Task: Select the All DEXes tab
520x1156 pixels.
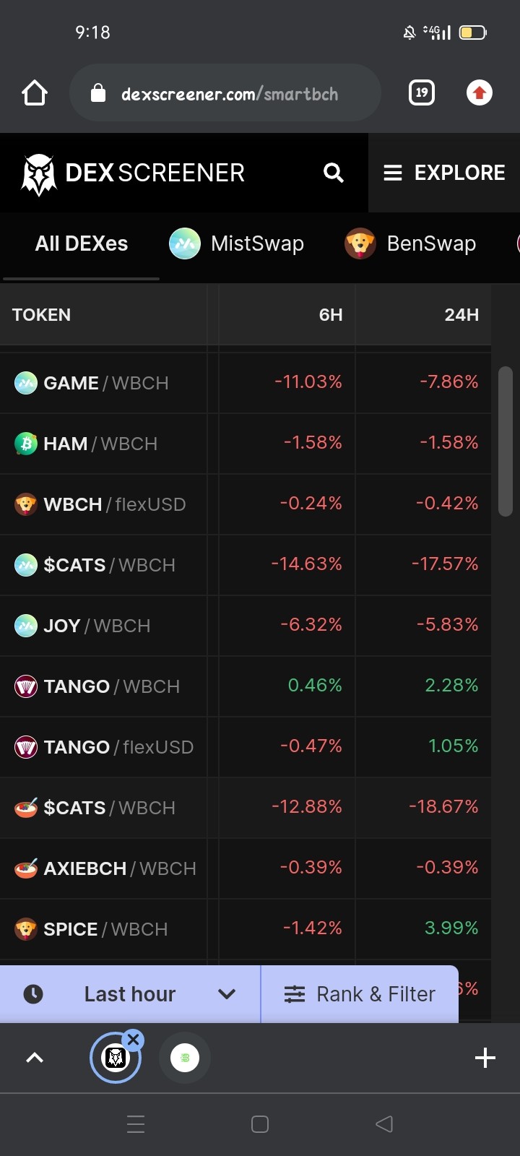Action: (x=82, y=243)
